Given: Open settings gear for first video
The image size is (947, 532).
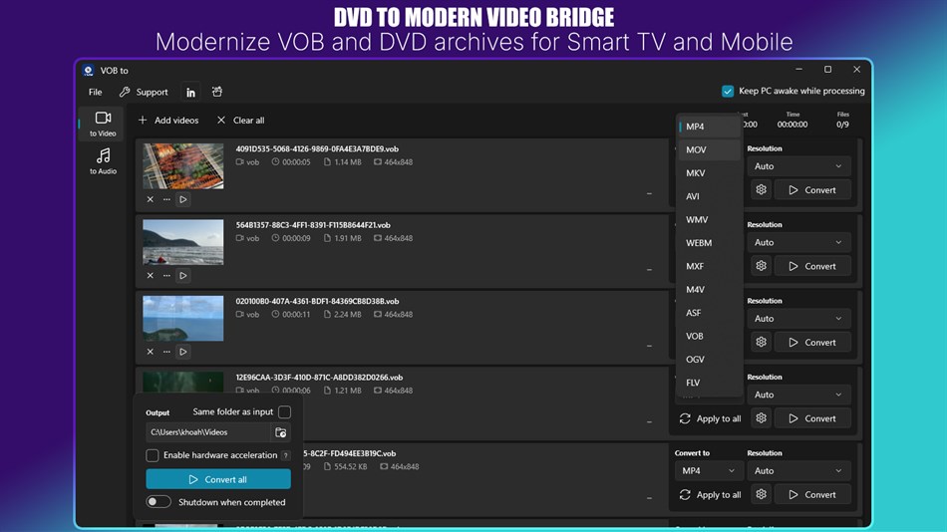Looking at the screenshot, I should pos(761,189).
